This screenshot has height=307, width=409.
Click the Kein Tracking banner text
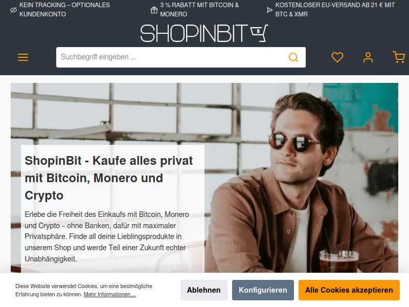pos(64,9)
